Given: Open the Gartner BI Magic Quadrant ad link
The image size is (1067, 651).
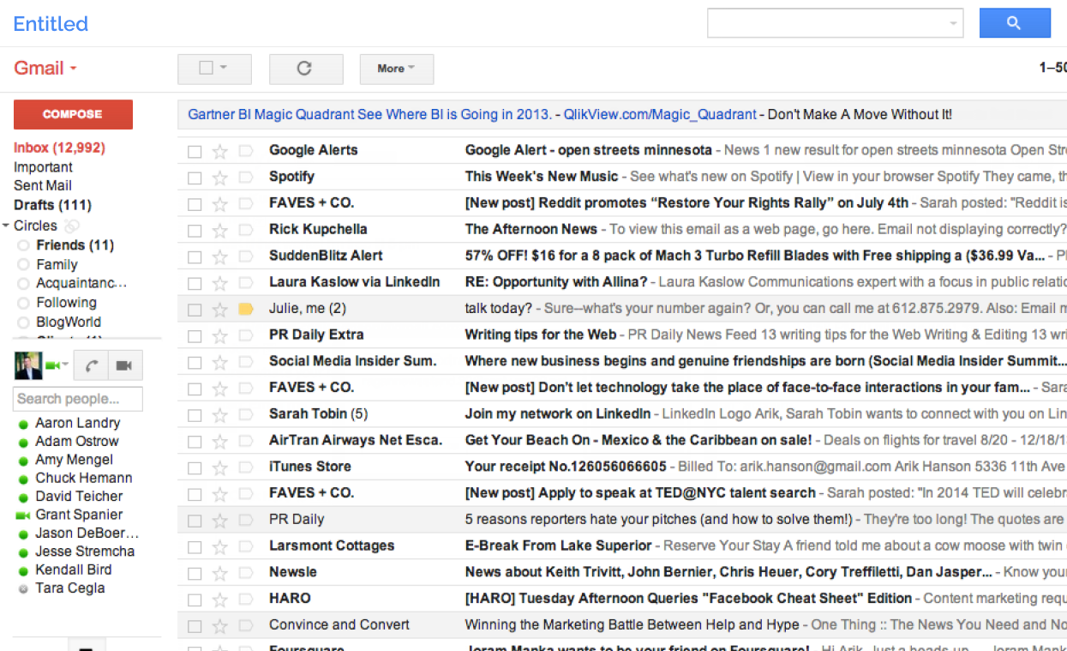Looking at the screenshot, I should 370,114.
